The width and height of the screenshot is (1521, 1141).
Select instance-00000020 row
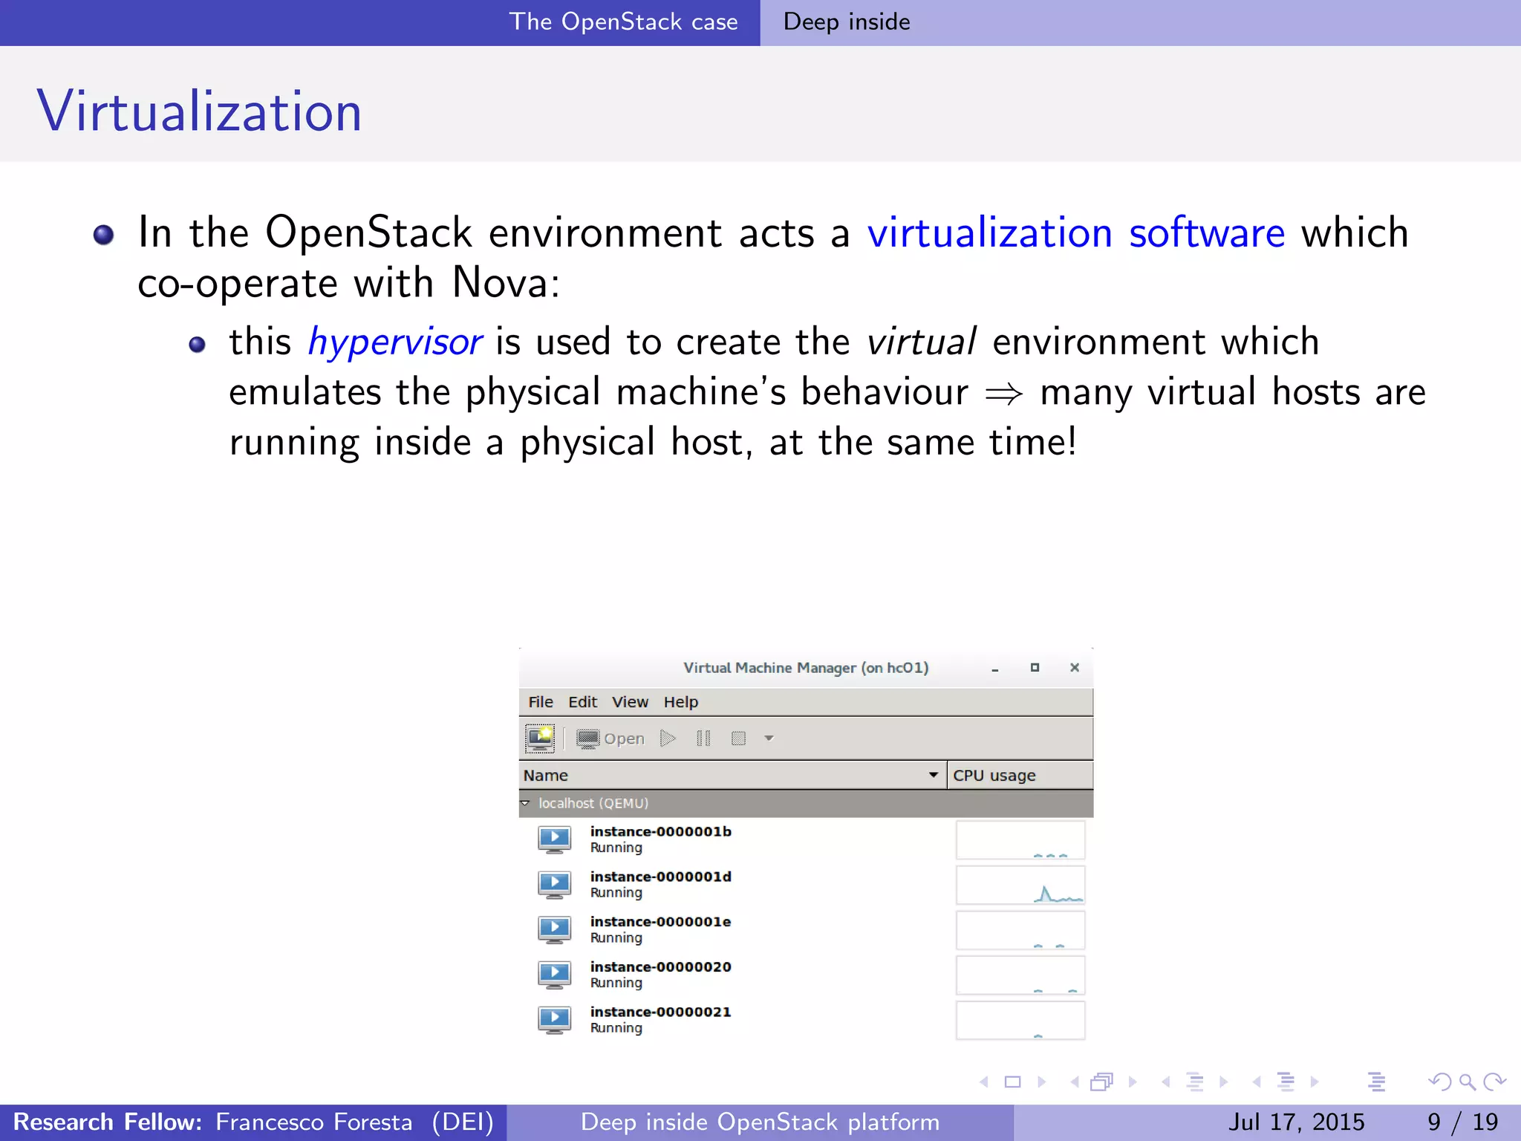(x=806, y=975)
